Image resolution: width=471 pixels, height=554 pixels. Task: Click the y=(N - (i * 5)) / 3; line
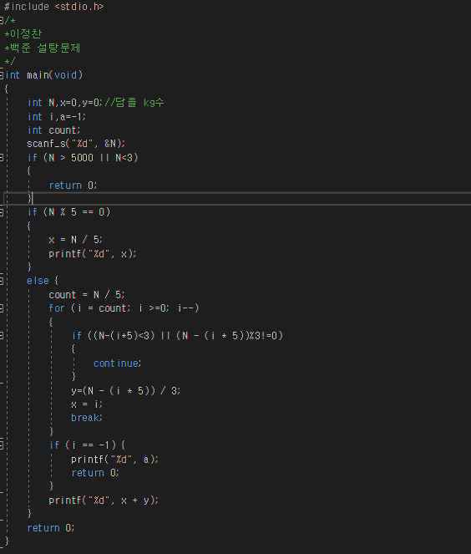point(126,391)
